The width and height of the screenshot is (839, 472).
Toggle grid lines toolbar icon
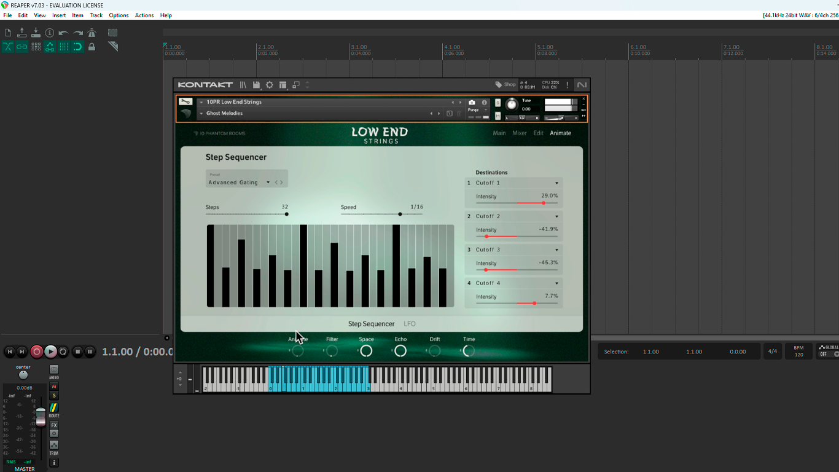(x=64, y=47)
